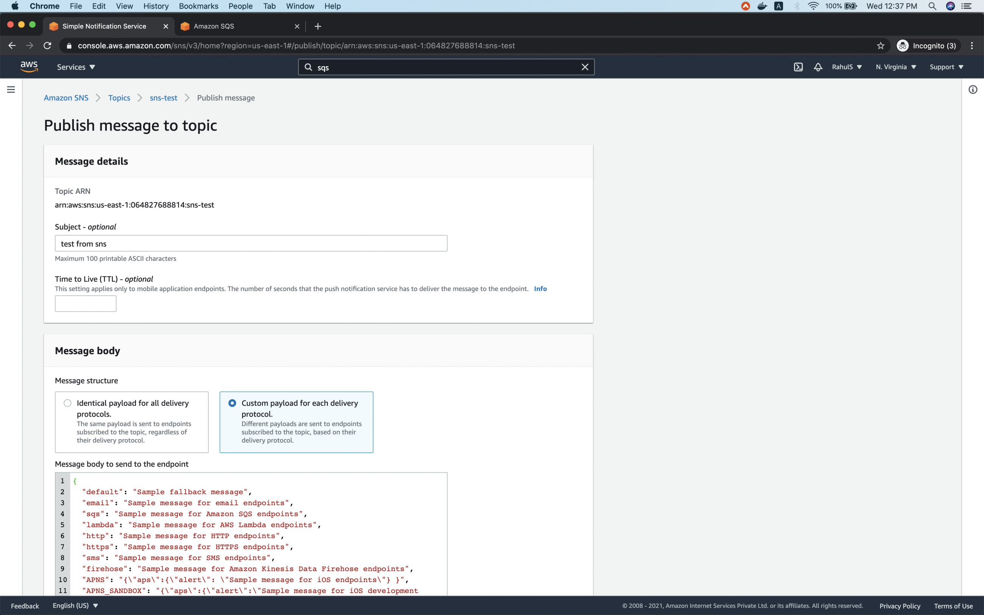Click the Docker whale icon in menu bar
The width and height of the screenshot is (984, 615).
click(762, 6)
